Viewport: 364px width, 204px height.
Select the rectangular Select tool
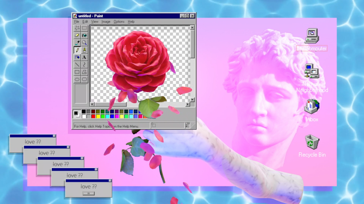coord(85,28)
